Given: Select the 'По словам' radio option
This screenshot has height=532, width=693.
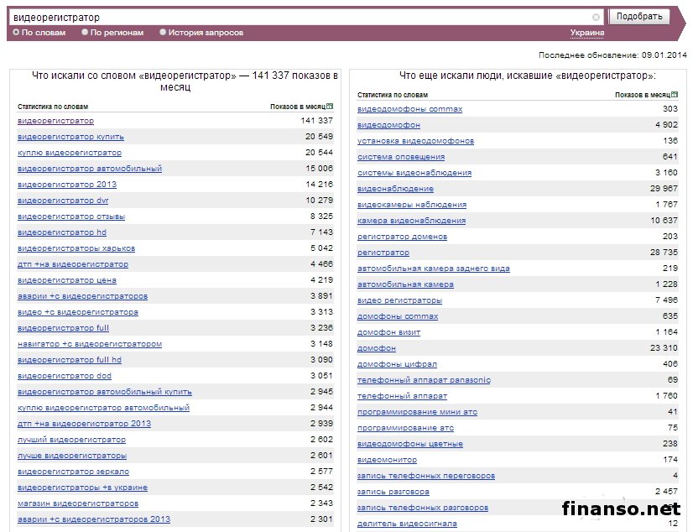Looking at the screenshot, I should click(x=16, y=33).
